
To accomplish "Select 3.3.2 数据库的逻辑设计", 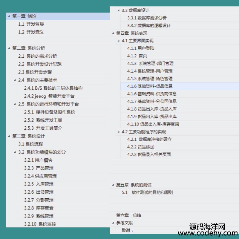I will click(x=149, y=26).
